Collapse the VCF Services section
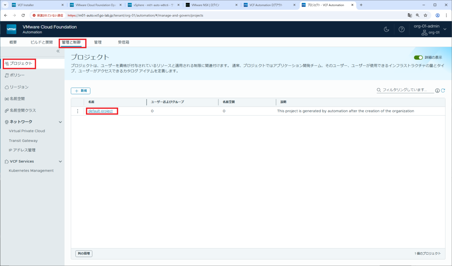Viewport: 452px width, 266px height. click(60, 161)
